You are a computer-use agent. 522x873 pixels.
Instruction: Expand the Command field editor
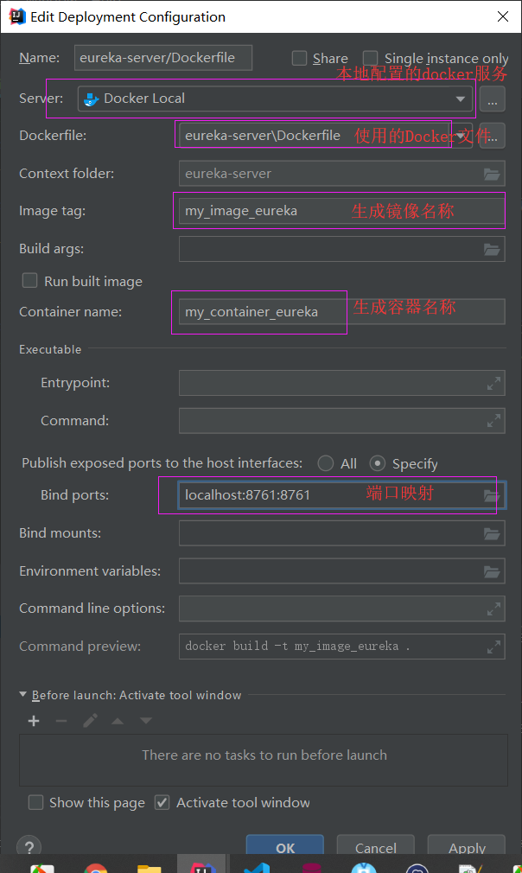pos(493,422)
